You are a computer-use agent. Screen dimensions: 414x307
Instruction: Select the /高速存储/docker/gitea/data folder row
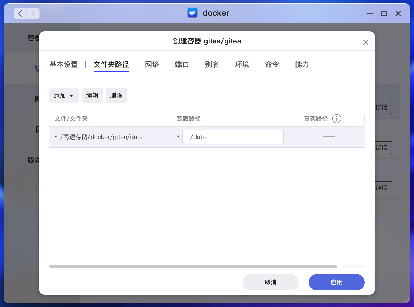(x=207, y=137)
